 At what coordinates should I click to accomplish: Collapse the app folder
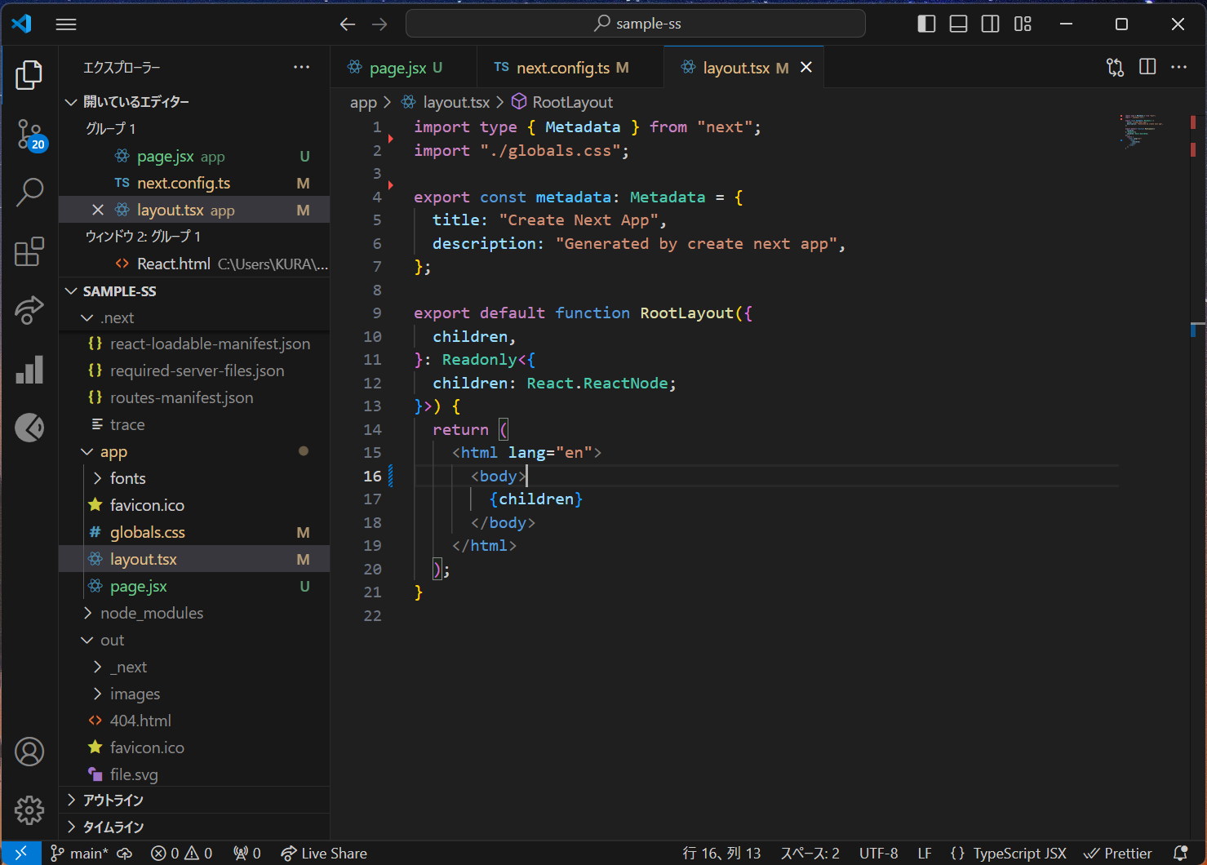pos(194,451)
